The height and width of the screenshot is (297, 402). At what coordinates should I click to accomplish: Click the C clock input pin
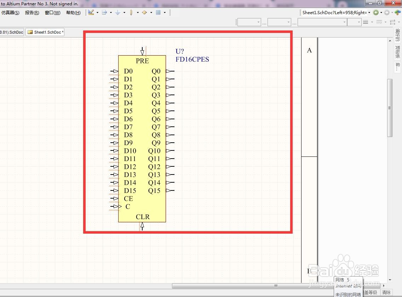coord(114,206)
